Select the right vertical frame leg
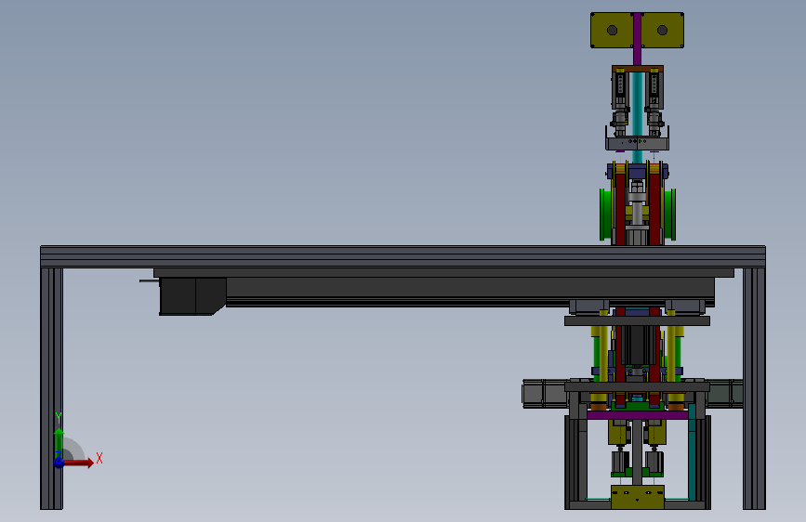This screenshot has width=806, height=522. click(x=754, y=388)
